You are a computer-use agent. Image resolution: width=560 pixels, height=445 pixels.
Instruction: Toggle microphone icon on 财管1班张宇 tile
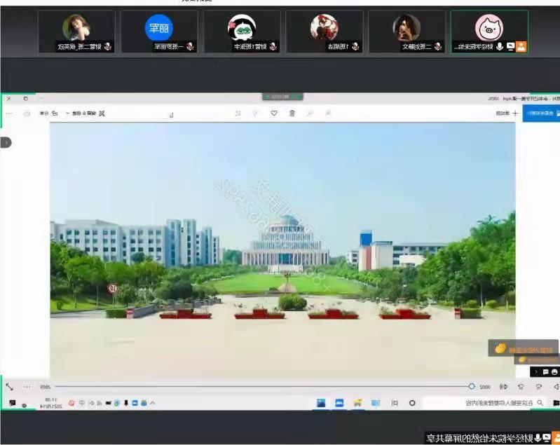click(273, 47)
